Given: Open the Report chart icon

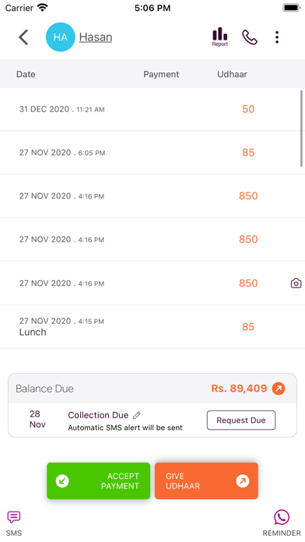Looking at the screenshot, I should [x=220, y=37].
